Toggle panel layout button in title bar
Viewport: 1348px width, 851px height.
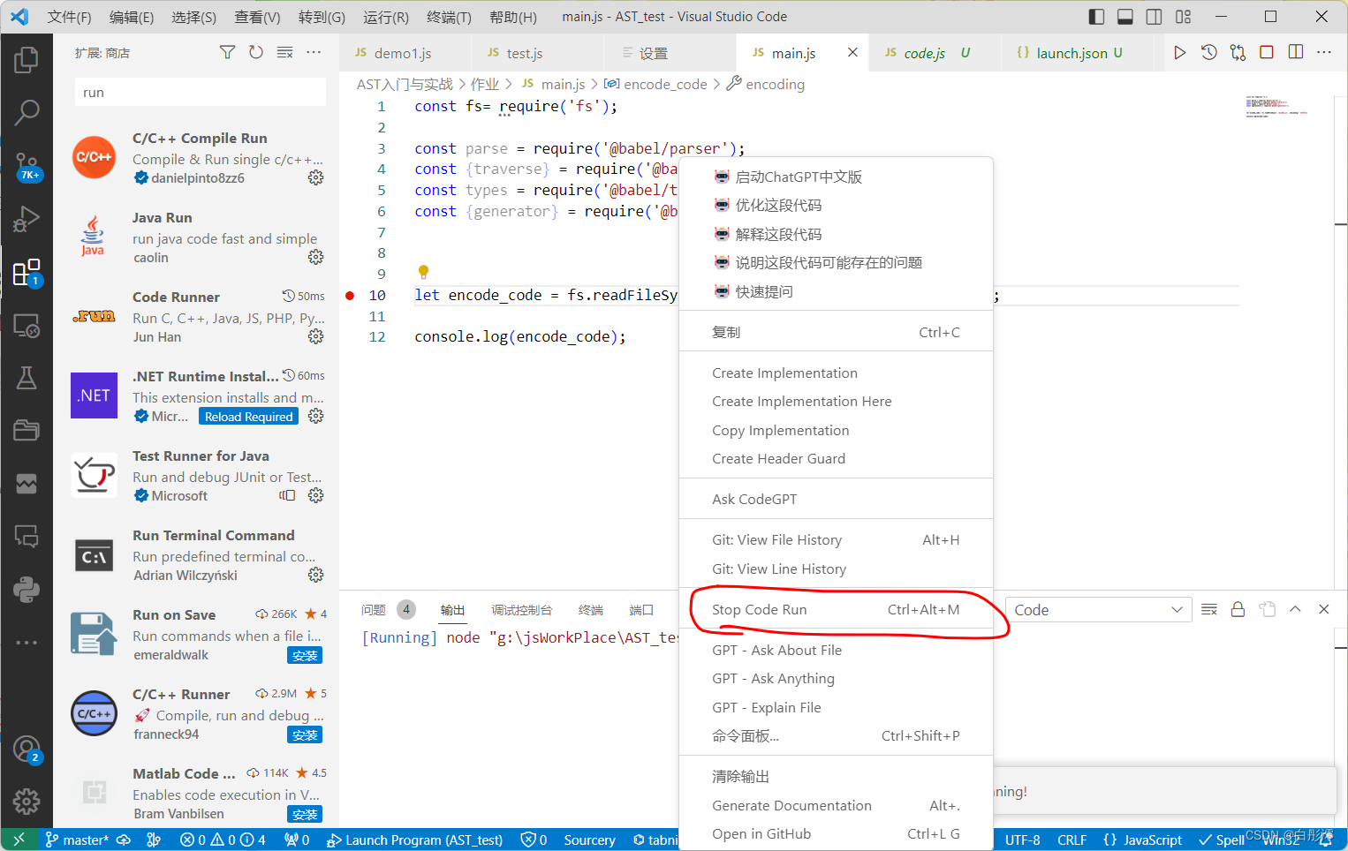pos(1125,17)
